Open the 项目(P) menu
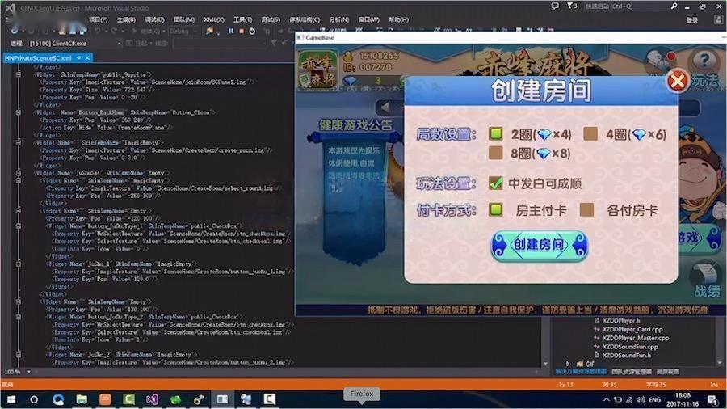Image resolution: width=727 pixels, height=409 pixels. (x=98, y=19)
